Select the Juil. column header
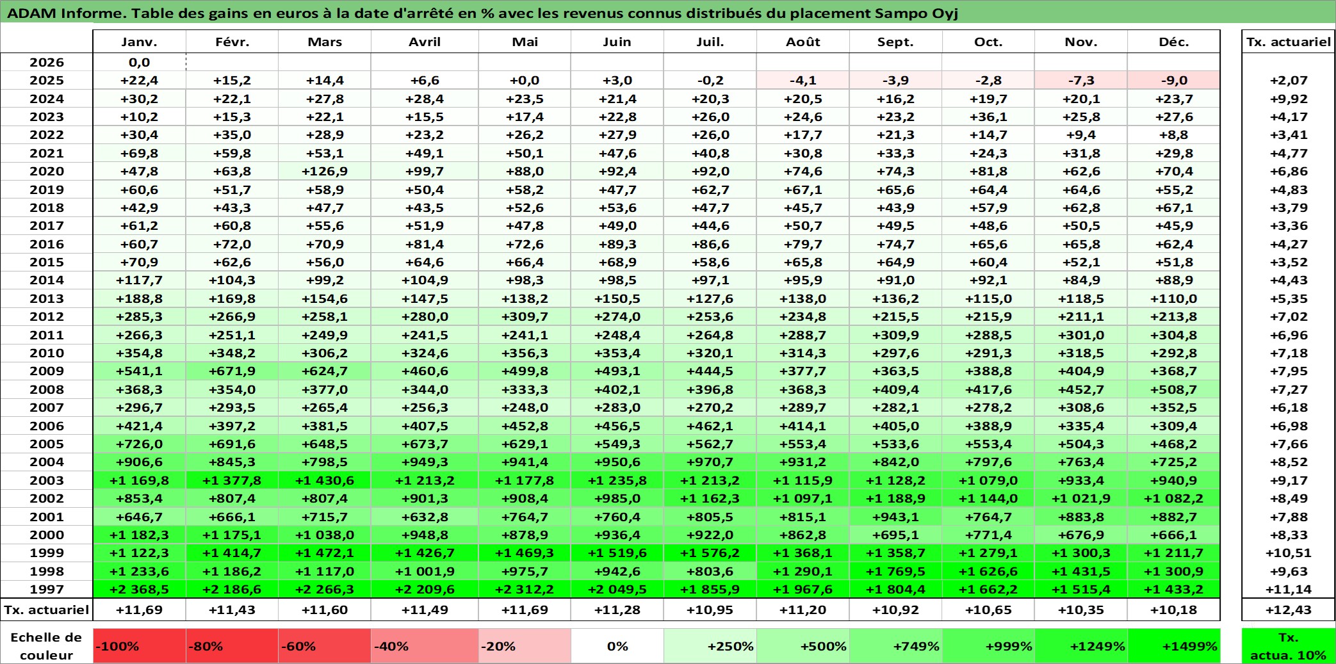The width and height of the screenshot is (1336, 664). pyautogui.click(x=710, y=42)
